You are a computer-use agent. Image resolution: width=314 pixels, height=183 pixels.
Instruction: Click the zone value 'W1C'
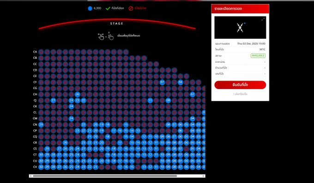tap(262, 49)
